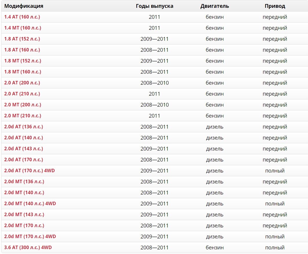This screenshot has width=308, height=254.
Task: Click the 1.8 AT (152 л.с.) link
Action: 22,39
